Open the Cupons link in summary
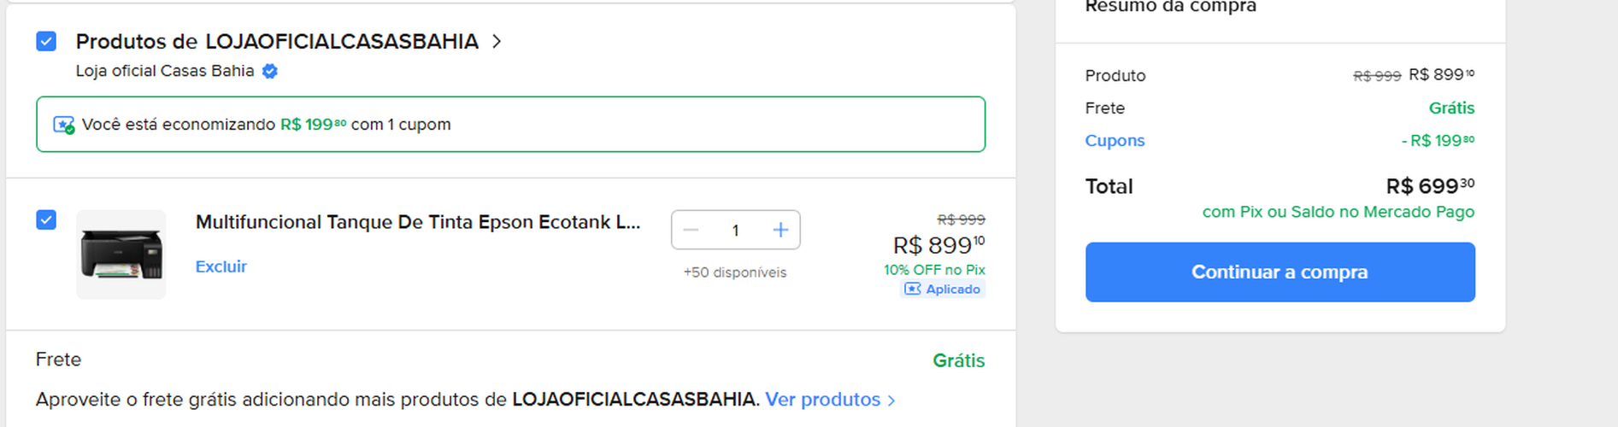The image size is (1618, 427). click(x=1115, y=141)
